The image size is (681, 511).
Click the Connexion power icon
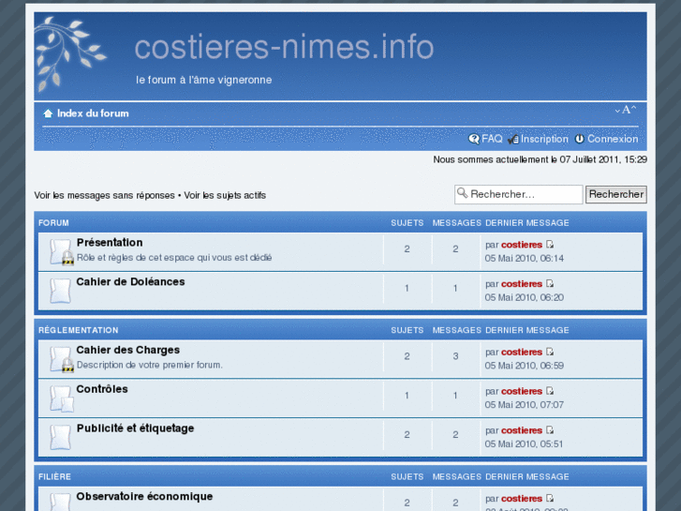(580, 139)
